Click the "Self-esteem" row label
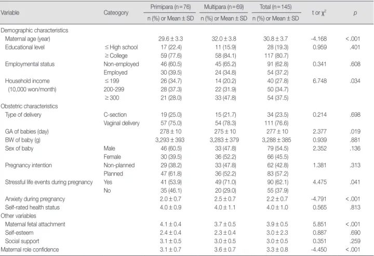Viewport: 374px width, 256px height. pyautogui.click(x=19, y=233)
